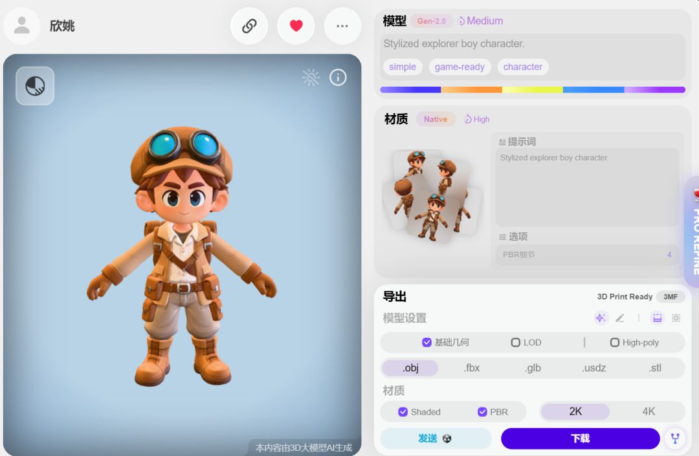This screenshot has height=456, width=699.
Task: Click the sparkle icon in 模型设置
Action: point(601,318)
